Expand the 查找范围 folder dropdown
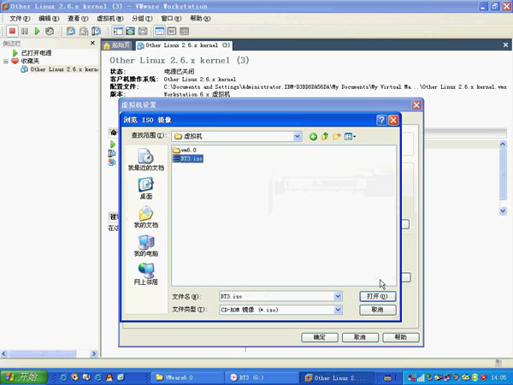Viewport: 513px width, 385px height. [x=298, y=136]
